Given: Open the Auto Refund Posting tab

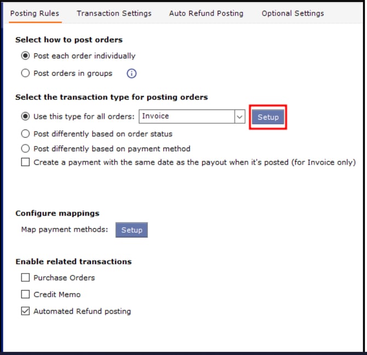Looking at the screenshot, I should 206,13.
